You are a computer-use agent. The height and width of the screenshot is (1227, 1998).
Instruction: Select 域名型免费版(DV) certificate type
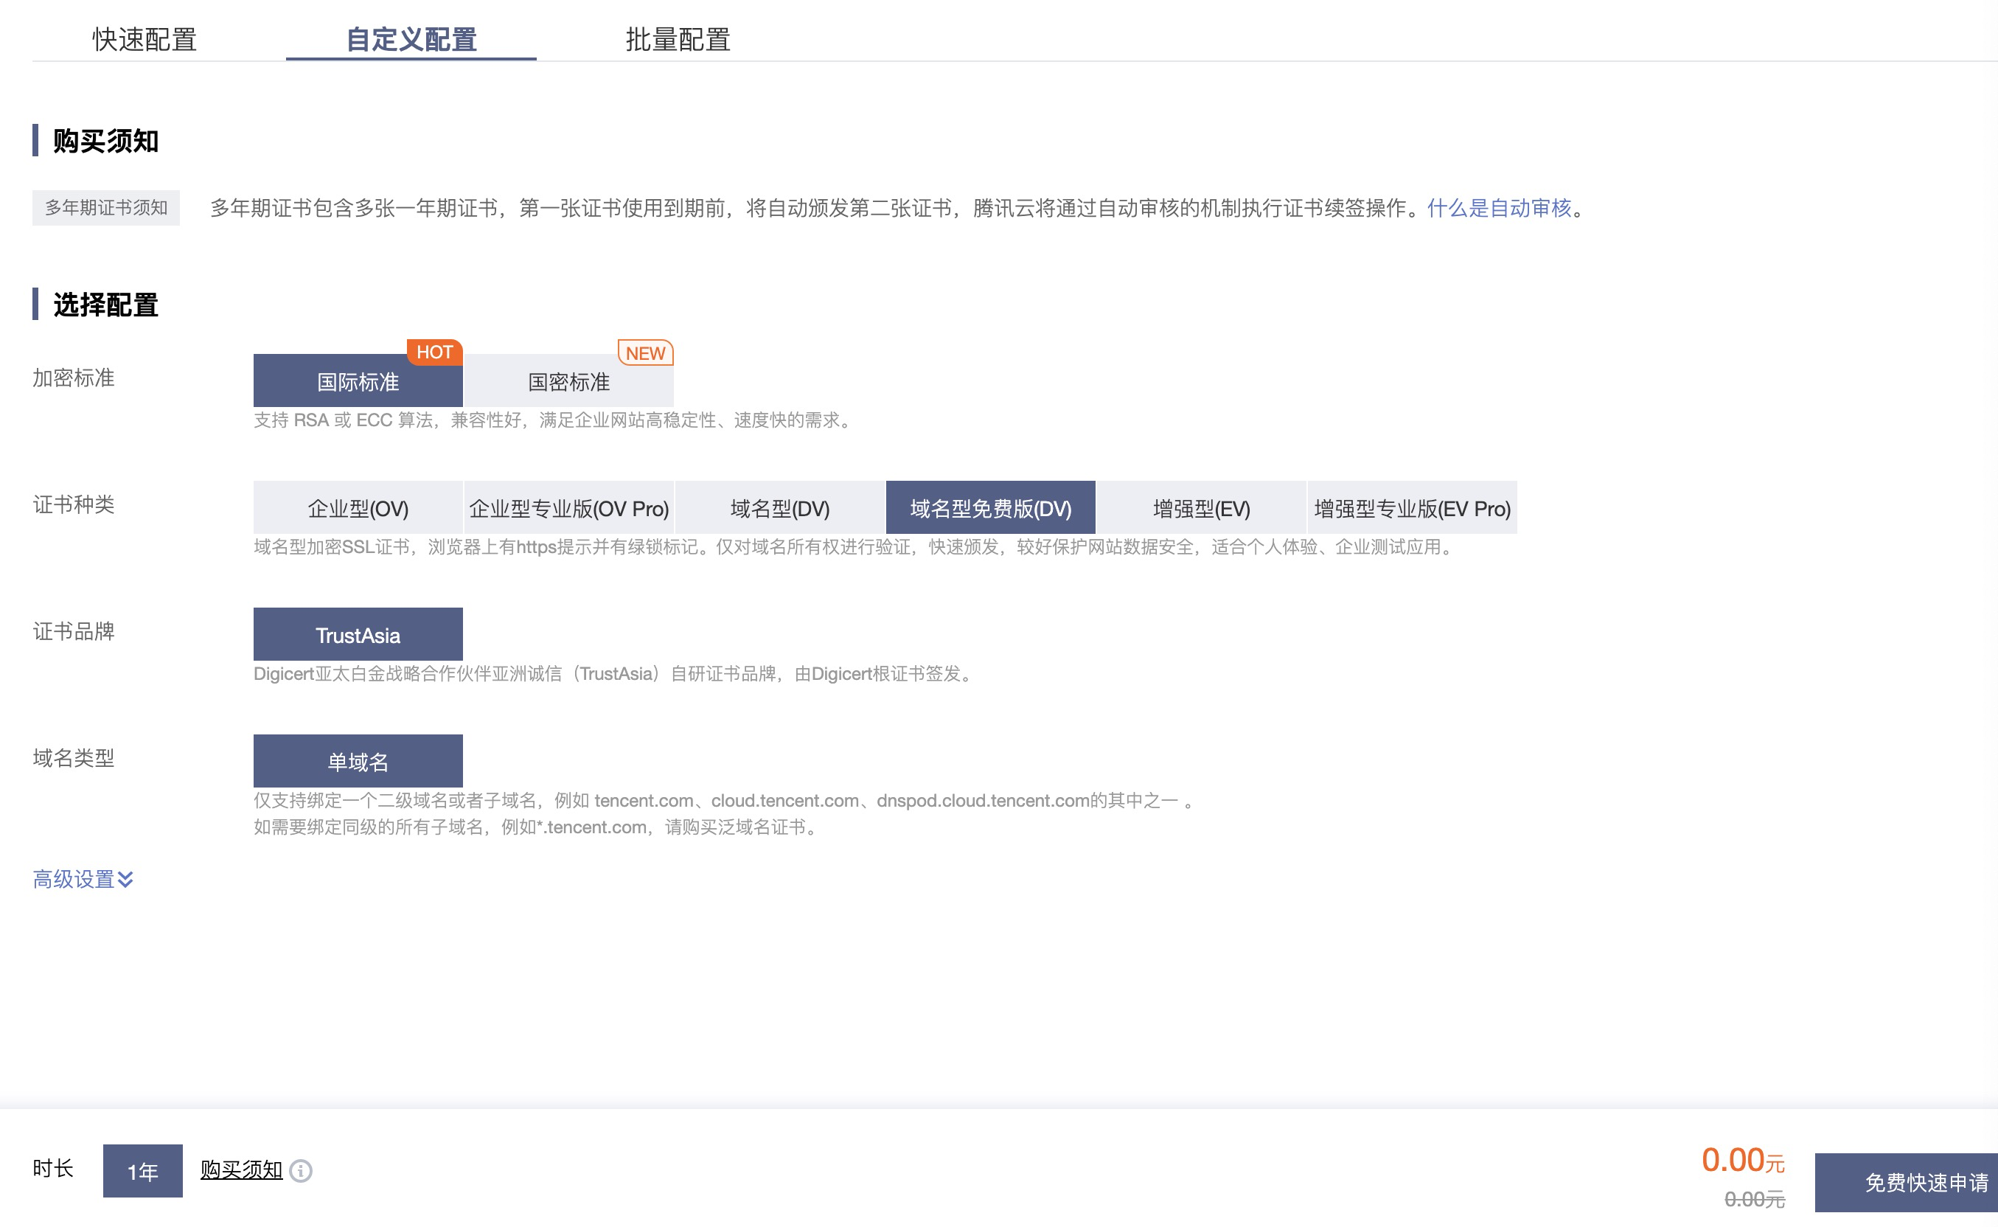(x=990, y=509)
